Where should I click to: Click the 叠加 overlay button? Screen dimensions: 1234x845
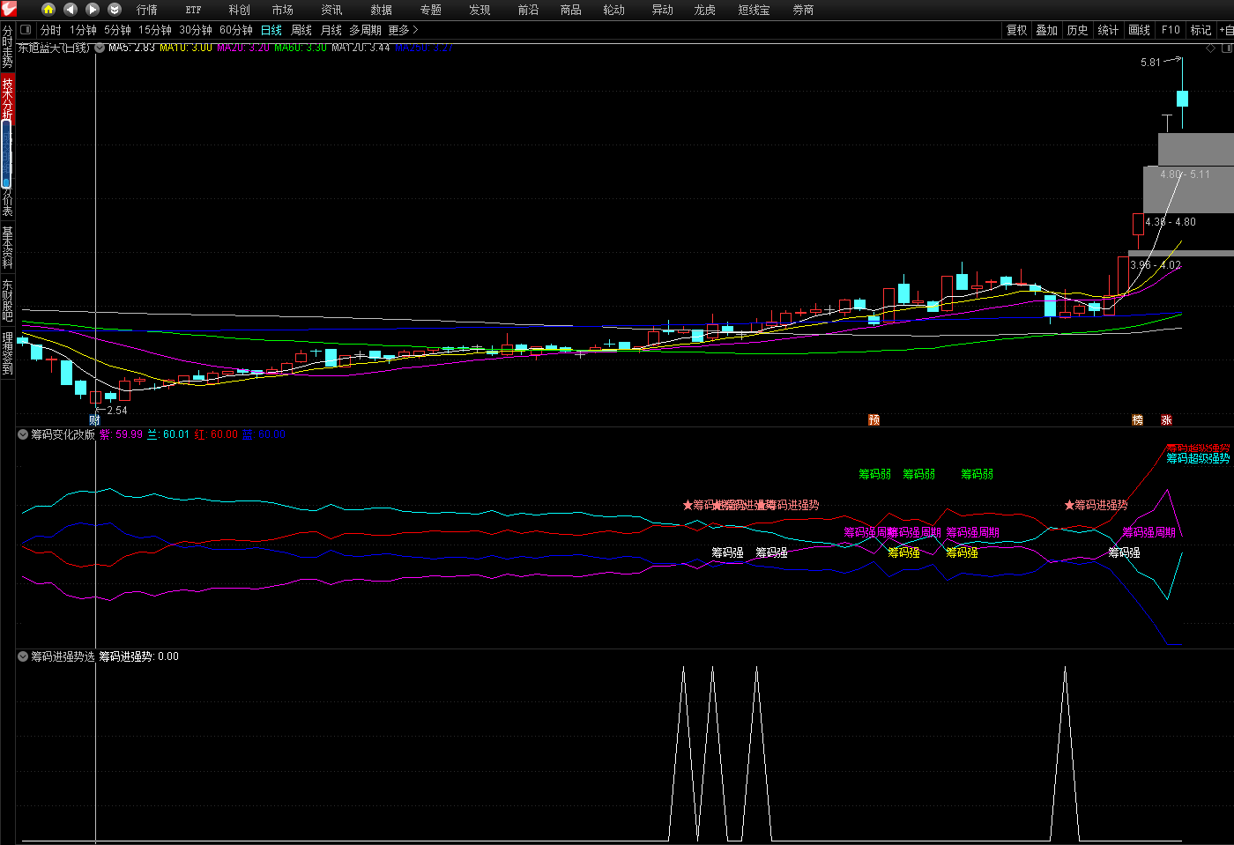1047,30
